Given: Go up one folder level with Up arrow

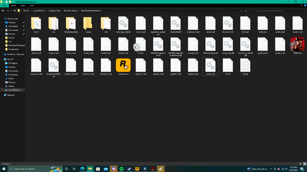Looking at the screenshot, I should point(15,11).
